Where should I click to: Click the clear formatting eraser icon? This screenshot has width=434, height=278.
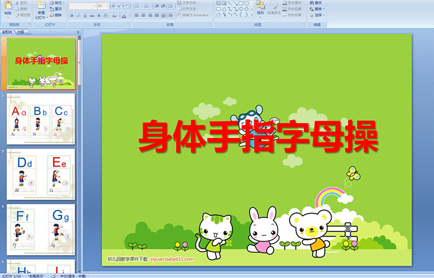coord(126,6)
